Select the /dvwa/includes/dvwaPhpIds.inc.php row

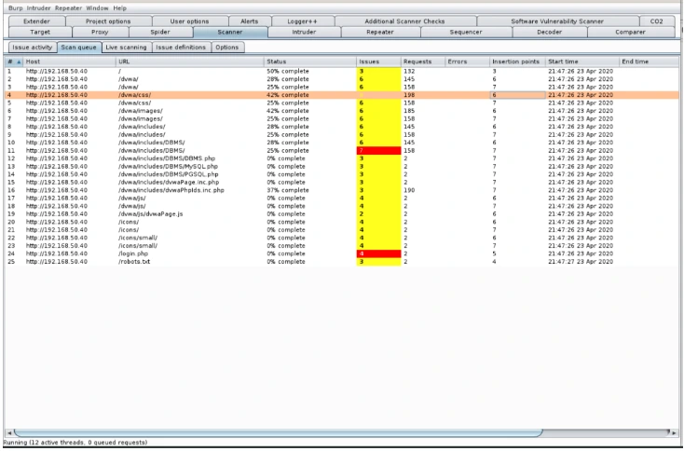(x=342, y=190)
